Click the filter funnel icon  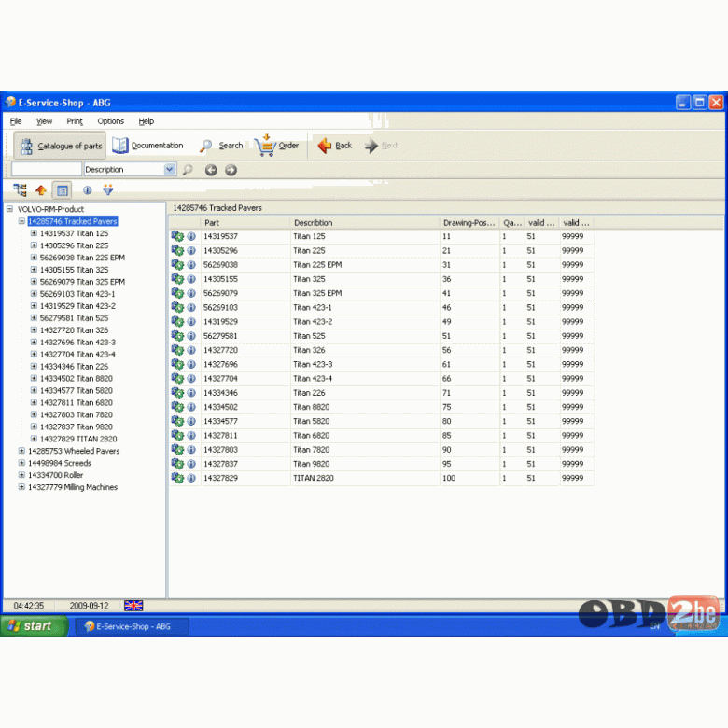click(x=108, y=189)
